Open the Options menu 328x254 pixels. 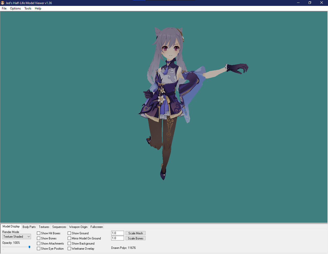pyautogui.click(x=15, y=8)
